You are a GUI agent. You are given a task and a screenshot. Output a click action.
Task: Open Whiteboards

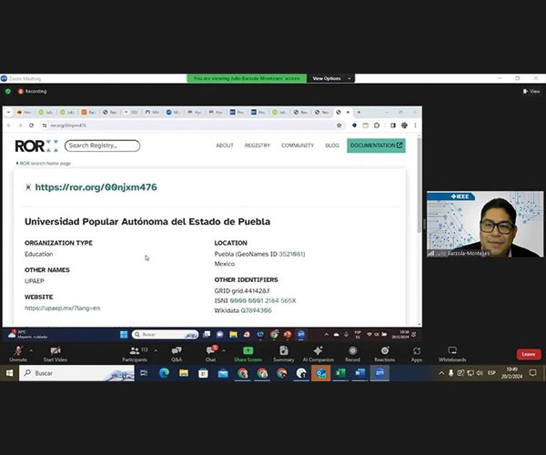click(x=452, y=354)
